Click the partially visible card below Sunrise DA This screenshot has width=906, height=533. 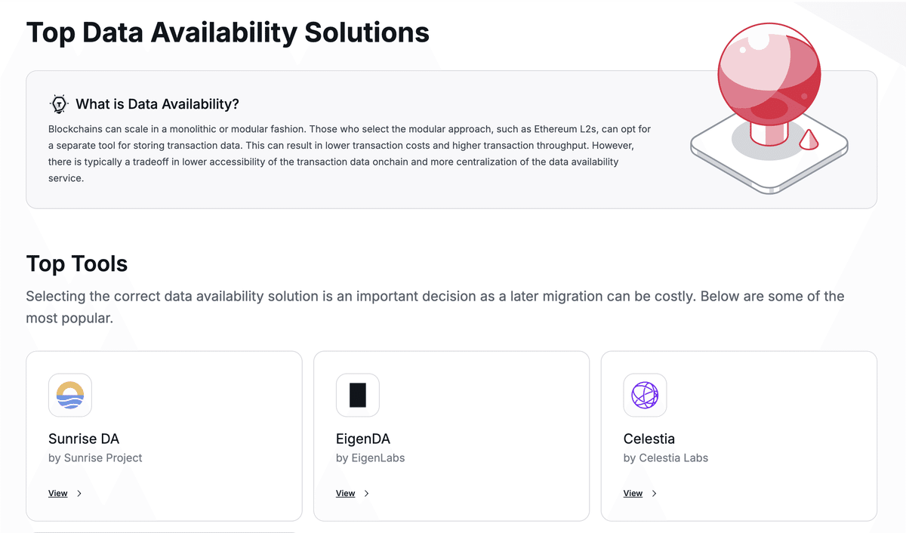click(164, 531)
